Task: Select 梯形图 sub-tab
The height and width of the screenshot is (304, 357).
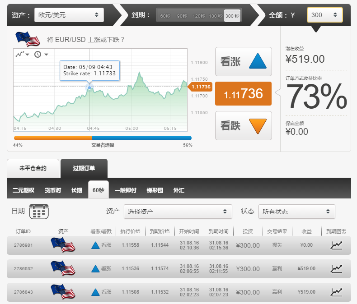Action: pos(155,190)
